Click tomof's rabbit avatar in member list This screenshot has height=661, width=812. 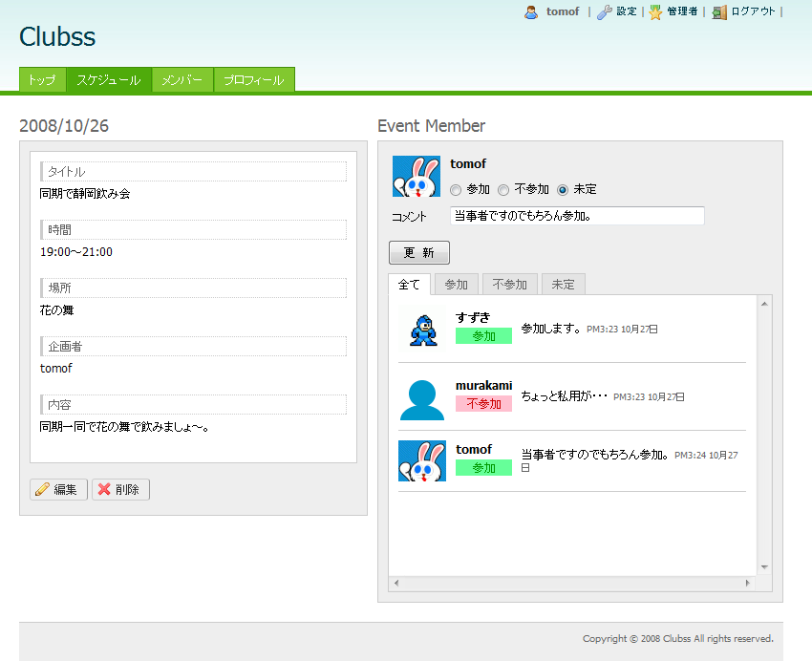(422, 461)
